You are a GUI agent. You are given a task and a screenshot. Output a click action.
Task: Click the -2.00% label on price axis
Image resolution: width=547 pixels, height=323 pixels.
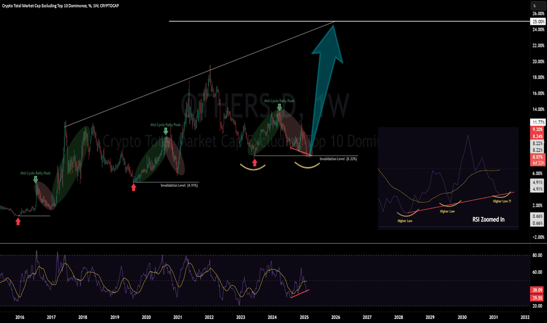pyautogui.click(x=538, y=237)
